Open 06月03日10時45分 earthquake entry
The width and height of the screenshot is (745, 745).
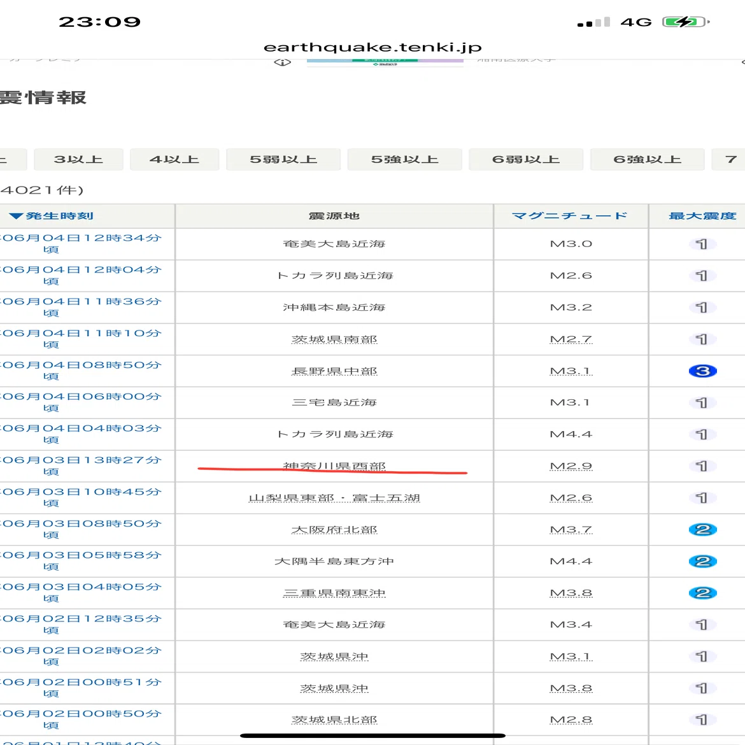pos(81,497)
